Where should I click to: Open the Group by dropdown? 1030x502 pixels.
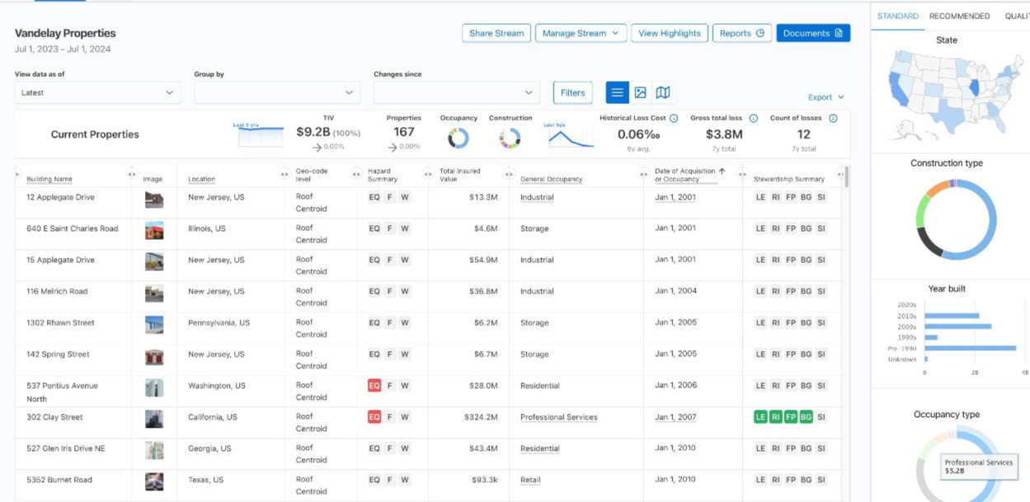[x=277, y=93]
